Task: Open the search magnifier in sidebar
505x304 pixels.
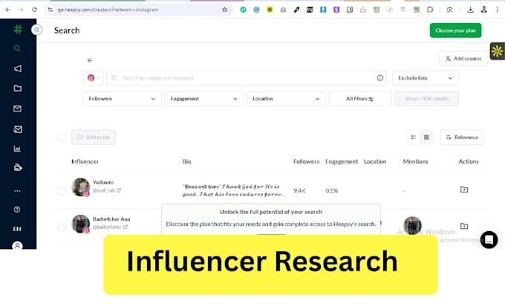Action: pos(17,48)
